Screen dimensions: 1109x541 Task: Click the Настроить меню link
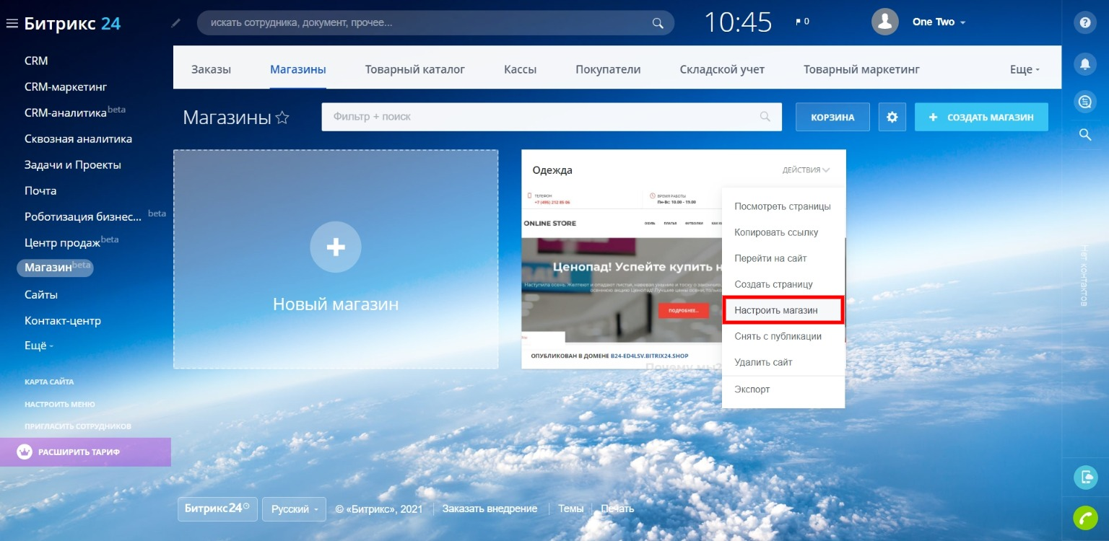click(x=60, y=404)
